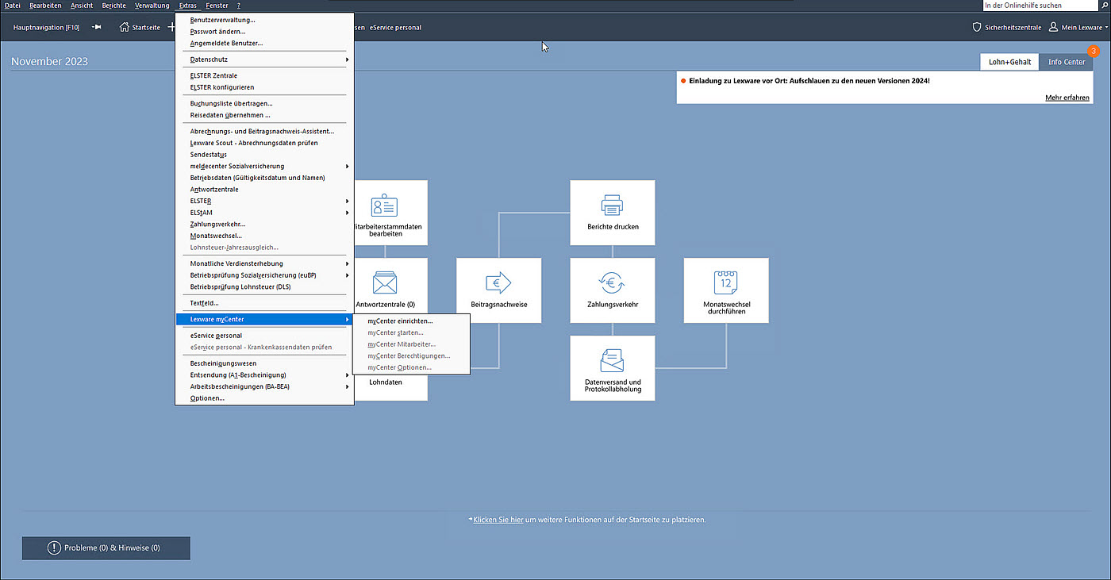This screenshot has height=580, width=1111.
Task: Open Monatswechsel durchführen calendar icon
Action: [725, 282]
